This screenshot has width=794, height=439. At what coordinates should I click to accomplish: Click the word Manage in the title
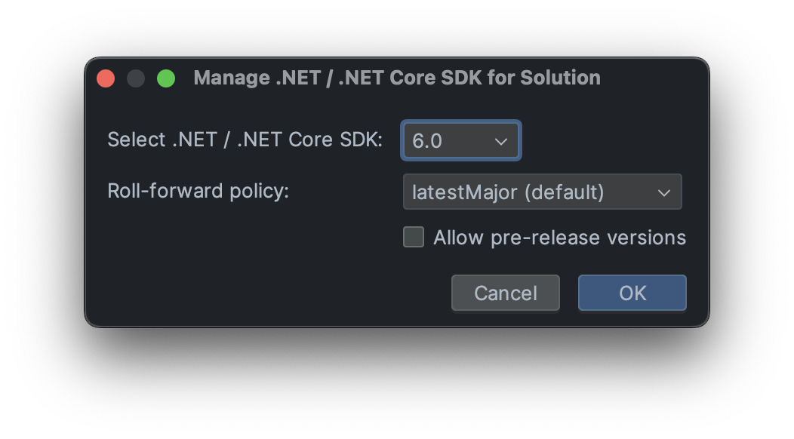[232, 78]
